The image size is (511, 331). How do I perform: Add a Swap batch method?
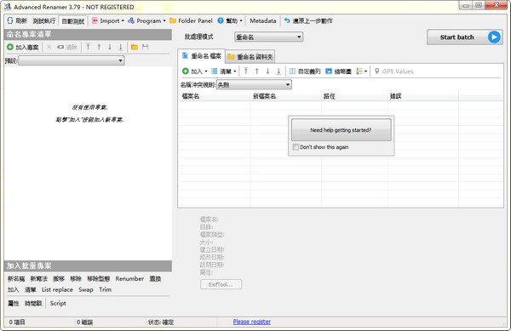coord(86,289)
